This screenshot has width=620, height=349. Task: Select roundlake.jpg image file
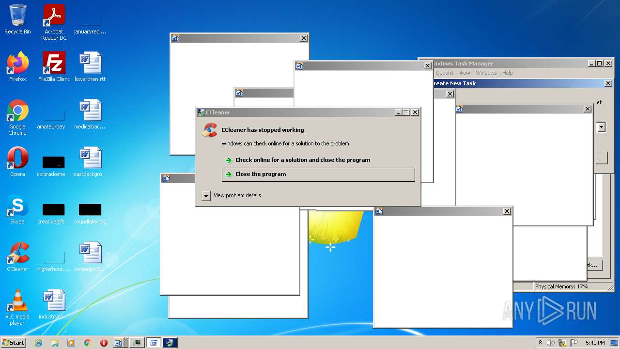click(x=90, y=213)
